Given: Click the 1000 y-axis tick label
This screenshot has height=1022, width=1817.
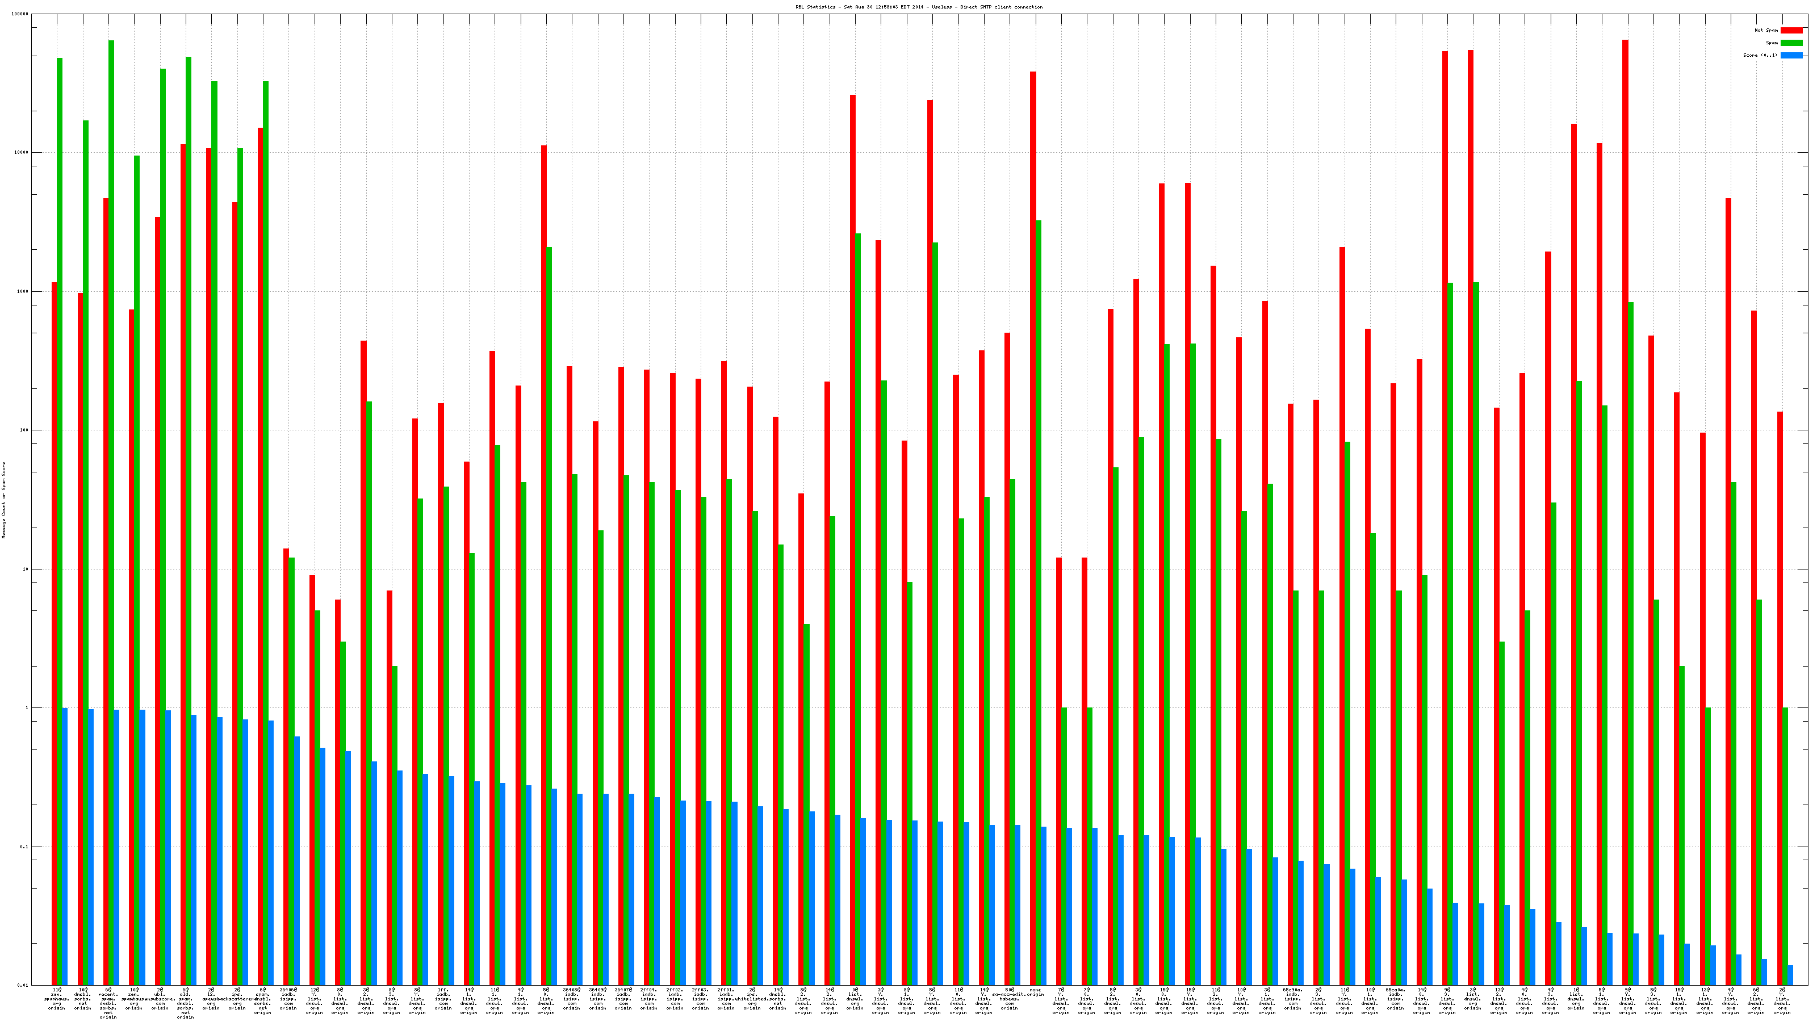Looking at the screenshot, I should pos(23,291).
